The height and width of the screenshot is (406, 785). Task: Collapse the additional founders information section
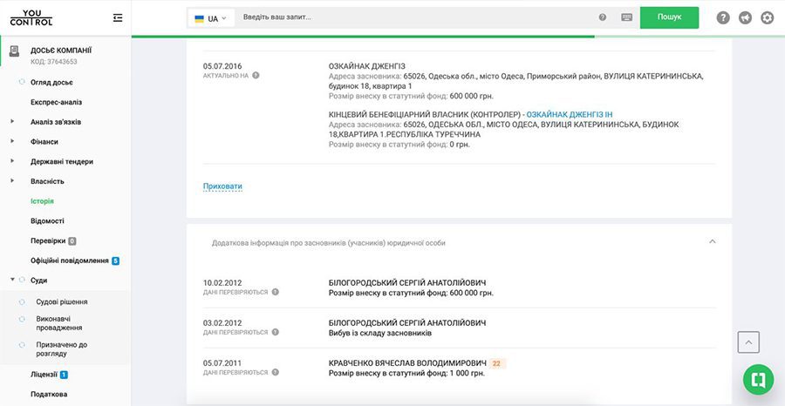click(713, 241)
